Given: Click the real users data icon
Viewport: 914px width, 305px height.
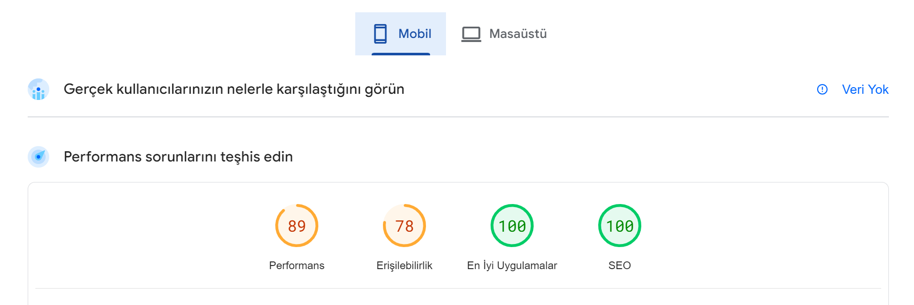Looking at the screenshot, I should click(38, 89).
